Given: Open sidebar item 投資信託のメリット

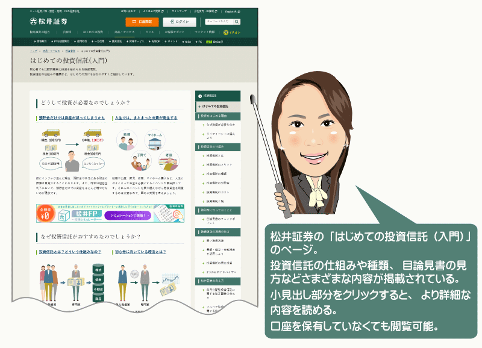Looking at the screenshot, I should coord(219,165).
